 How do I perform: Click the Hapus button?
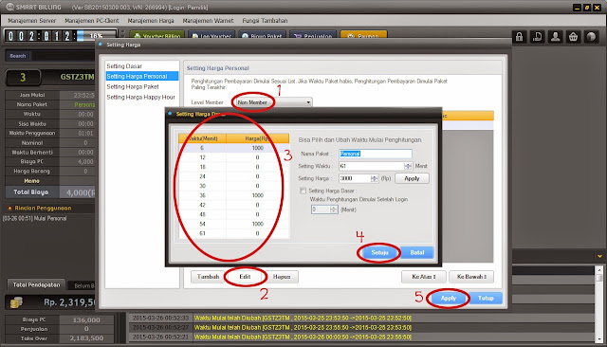click(282, 277)
